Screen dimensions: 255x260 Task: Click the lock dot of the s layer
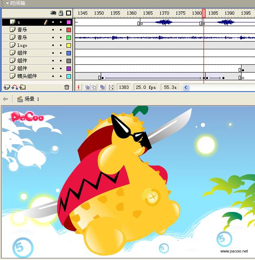pos(61,22)
